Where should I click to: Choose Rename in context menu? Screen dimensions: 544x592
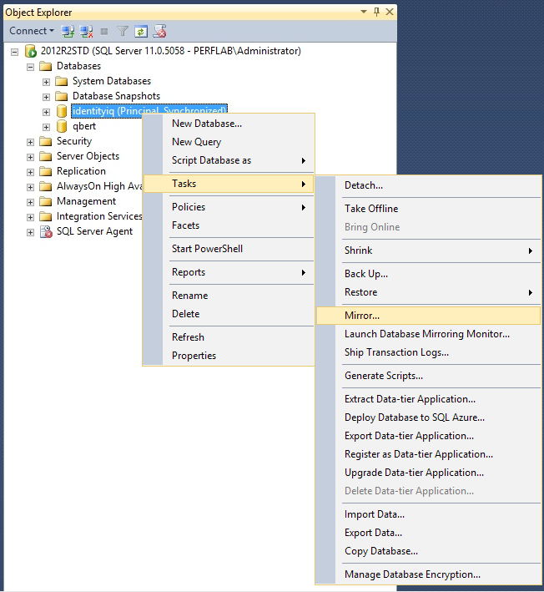pos(229,296)
